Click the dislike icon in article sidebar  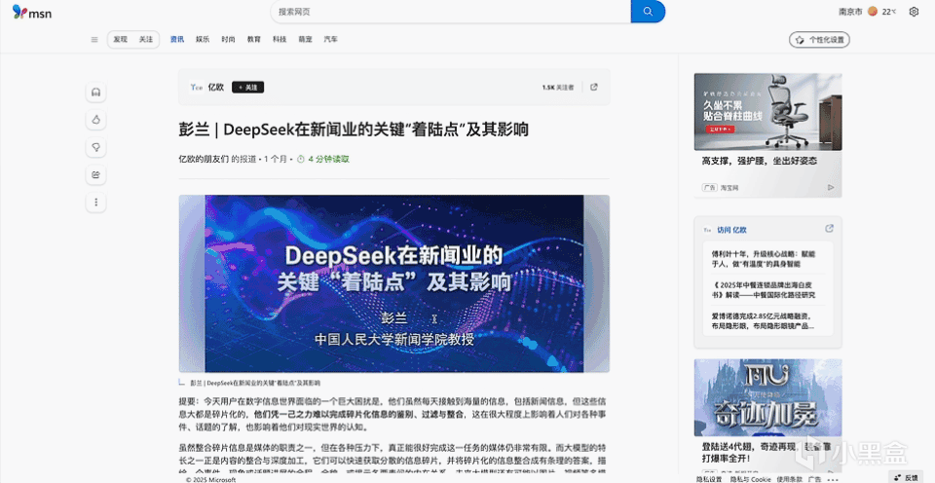(95, 147)
